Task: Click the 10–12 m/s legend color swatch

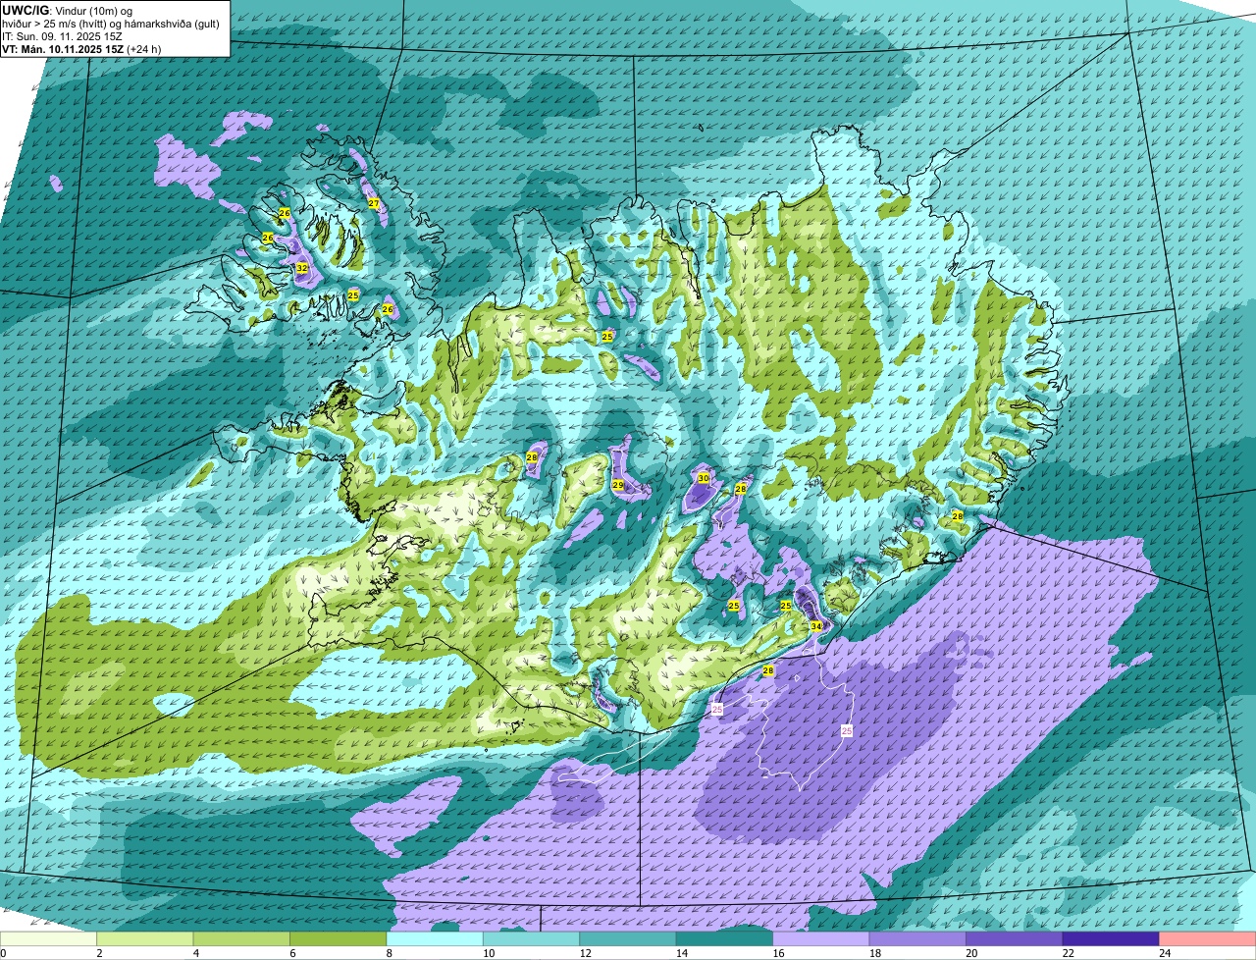Action: pyautogui.click(x=532, y=938)
